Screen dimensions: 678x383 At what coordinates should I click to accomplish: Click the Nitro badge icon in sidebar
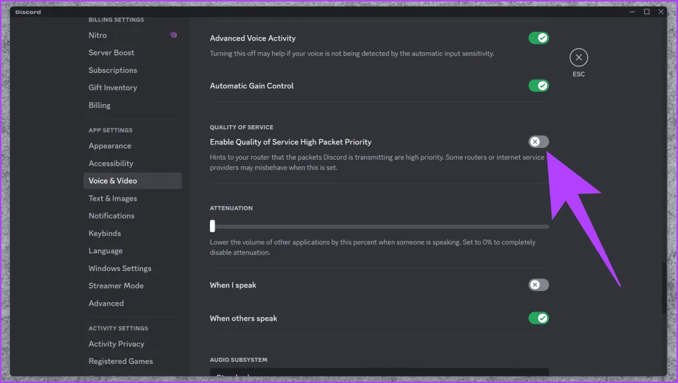click(x=173, y=35)
